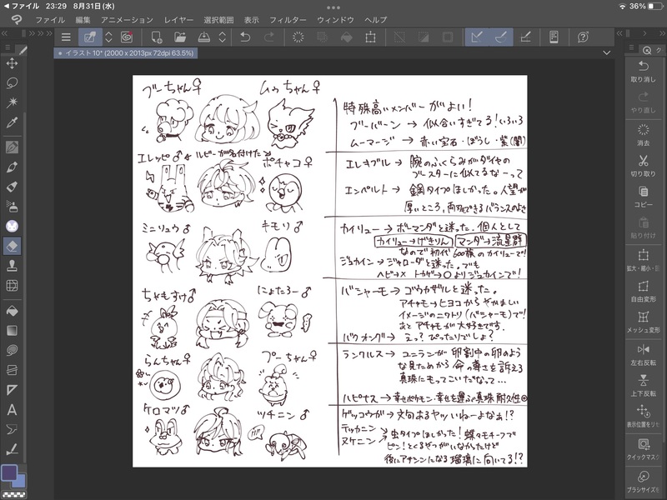
Task: Select the blue sub color swatch
Action: pos(20,482)
